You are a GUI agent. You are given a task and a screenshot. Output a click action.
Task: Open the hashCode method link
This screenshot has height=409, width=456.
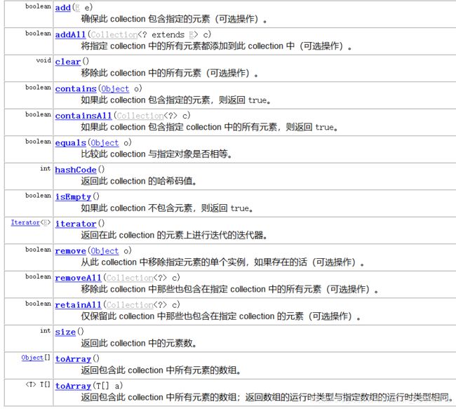pos(76,170)
